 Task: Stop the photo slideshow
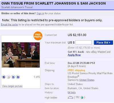click(8, 77)
